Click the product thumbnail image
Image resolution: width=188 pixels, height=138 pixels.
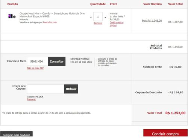[x=12, y=16]
